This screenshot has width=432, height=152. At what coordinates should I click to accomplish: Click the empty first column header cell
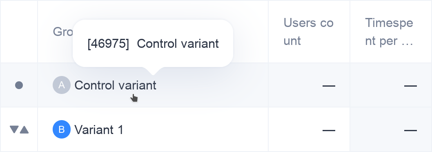pyautogui.click(x=19, y=31)
